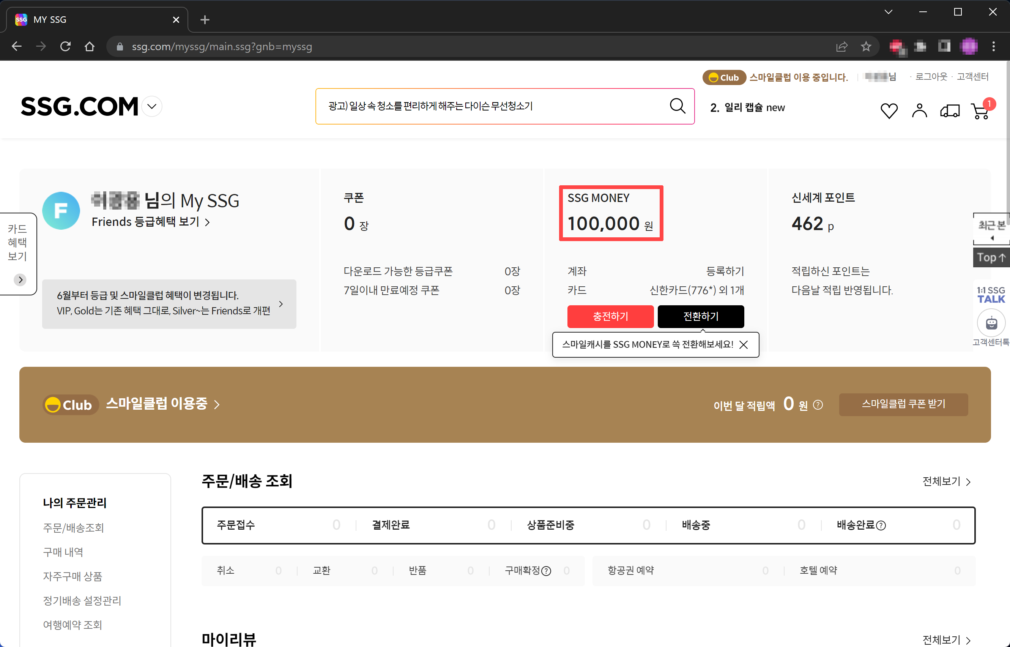Screen dimensions: 1010x647
Task: Open the customer center chatbot icon
Action: pos(991,323)
